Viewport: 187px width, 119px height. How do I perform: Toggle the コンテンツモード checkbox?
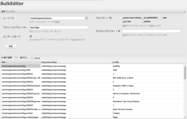31,36
